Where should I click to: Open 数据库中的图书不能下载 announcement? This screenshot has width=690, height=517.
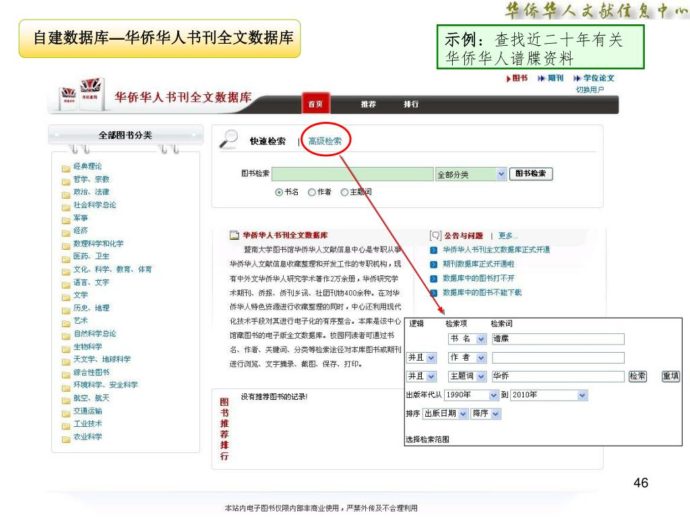[482, 293]
